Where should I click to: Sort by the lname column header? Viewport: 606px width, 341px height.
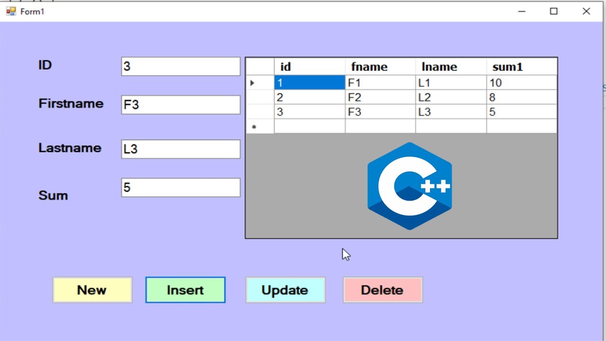tap(451, 67)
